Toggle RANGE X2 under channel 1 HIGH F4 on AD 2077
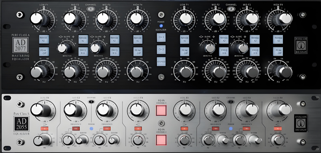The width and height of the screenshot is (321, 153). 138,39
